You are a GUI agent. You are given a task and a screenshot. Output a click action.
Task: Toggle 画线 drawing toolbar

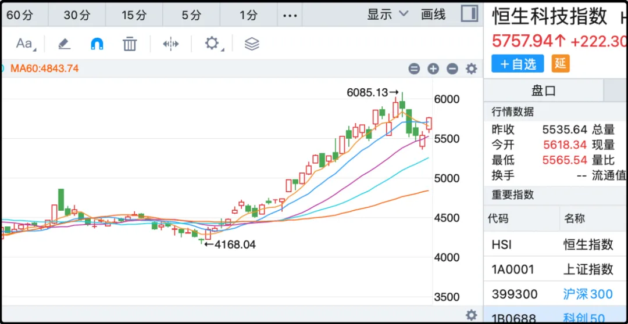(x=433, y=15)
